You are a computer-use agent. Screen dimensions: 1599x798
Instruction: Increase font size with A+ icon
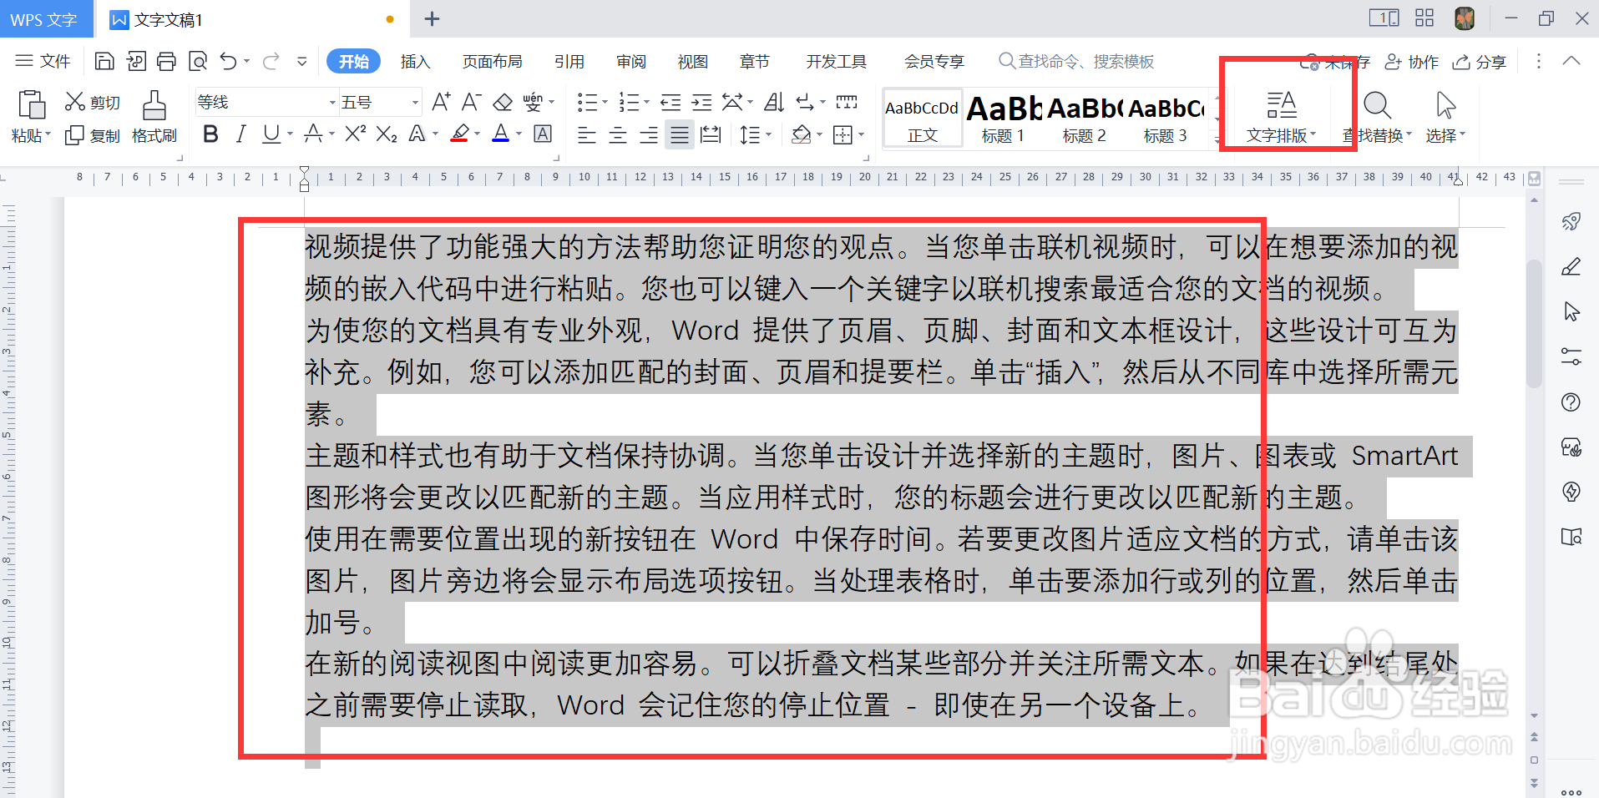click(441, 102)
